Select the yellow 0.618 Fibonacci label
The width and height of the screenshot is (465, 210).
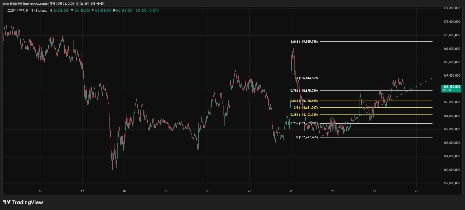point(304,101)
